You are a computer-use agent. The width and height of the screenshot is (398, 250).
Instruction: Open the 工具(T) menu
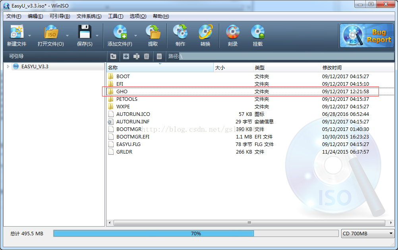(116, 16)
